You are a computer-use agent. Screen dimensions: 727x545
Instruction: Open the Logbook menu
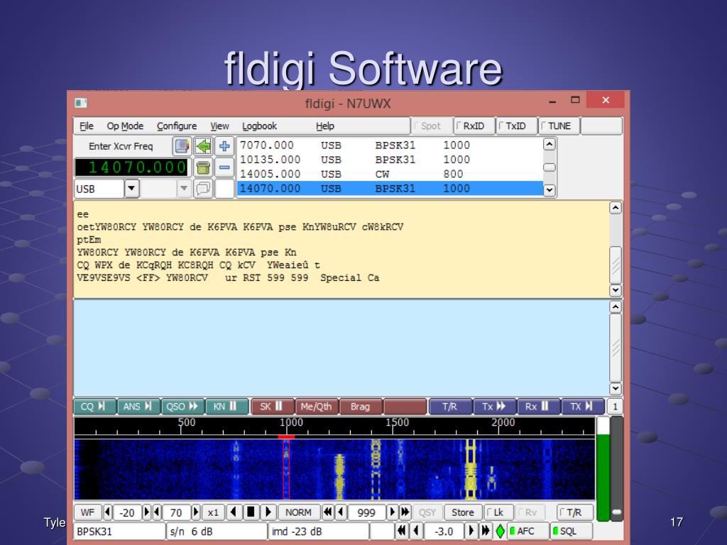(259, 126)
